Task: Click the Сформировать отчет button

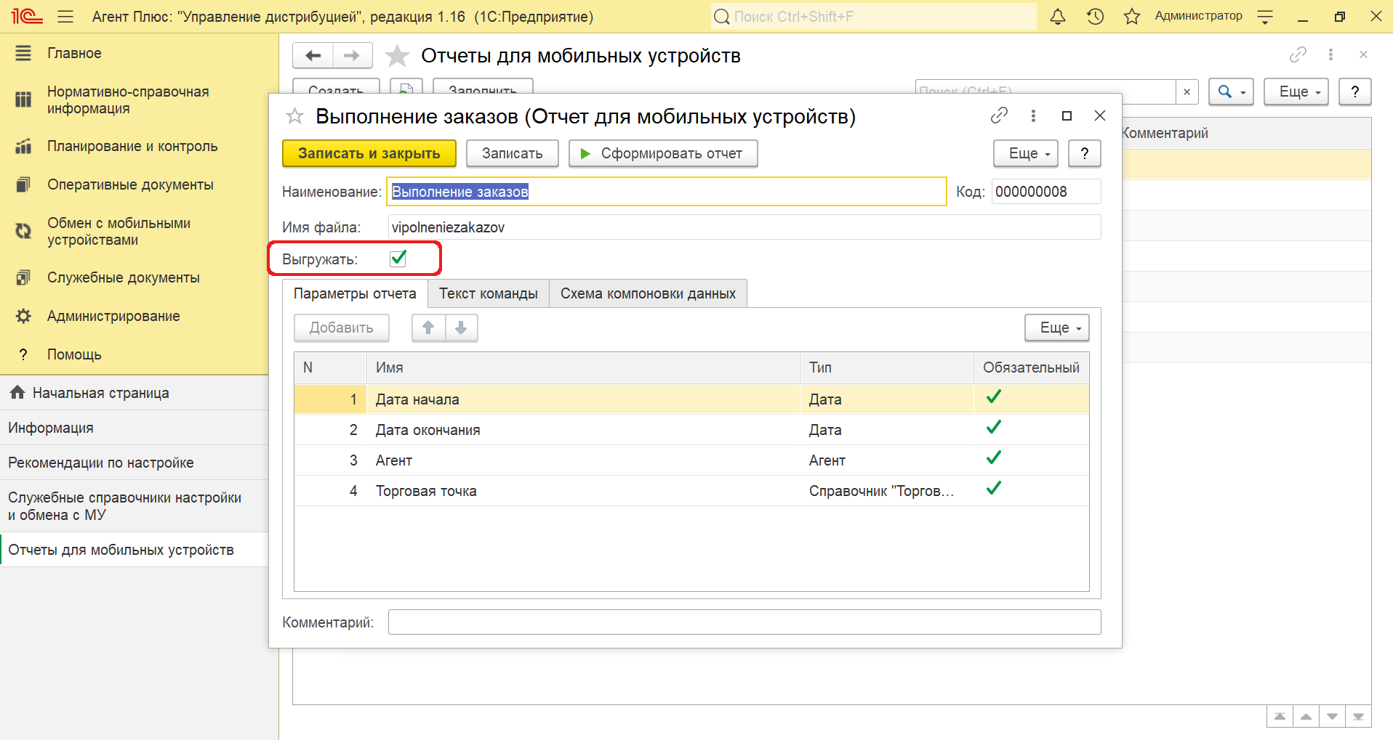Action: [662, 153]
